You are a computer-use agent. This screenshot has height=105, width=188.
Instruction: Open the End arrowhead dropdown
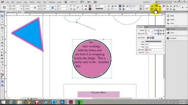[163, 47]
